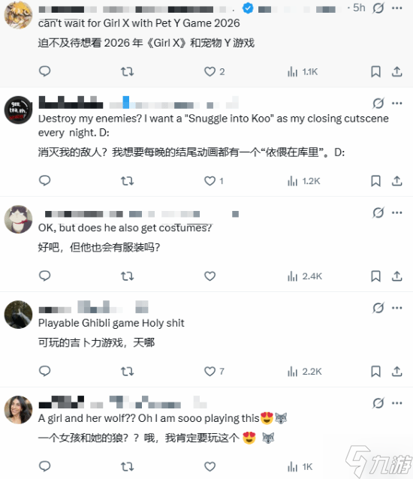Repost the girl and her wolf tweet

[x=127, y=466]
